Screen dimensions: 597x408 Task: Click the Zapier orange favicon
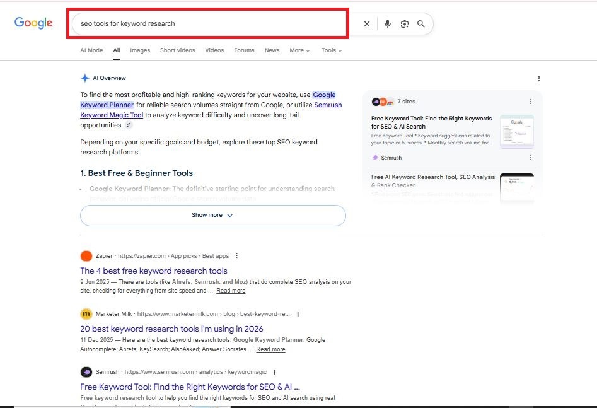pos(86,256)
